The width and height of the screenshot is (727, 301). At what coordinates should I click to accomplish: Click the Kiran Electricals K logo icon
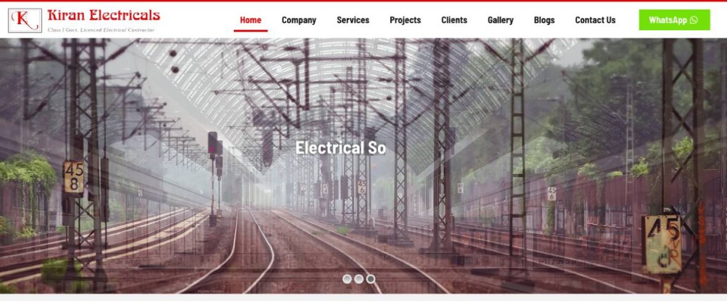[25, 21]
